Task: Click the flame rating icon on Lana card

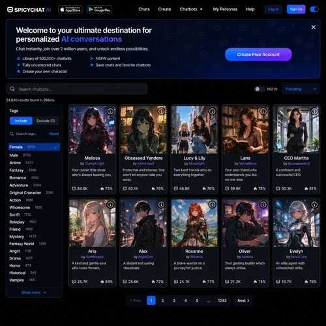Action: point(255,188)
